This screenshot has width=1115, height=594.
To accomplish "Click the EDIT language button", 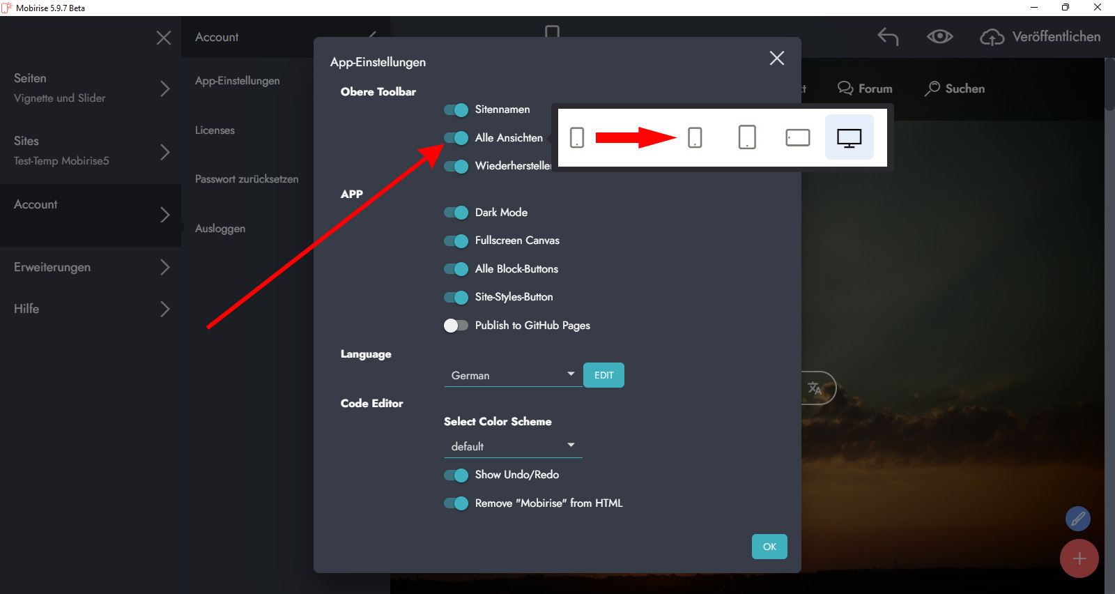I will point(603,375).
